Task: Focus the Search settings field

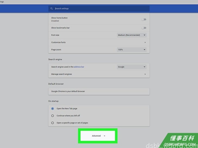Action: 99,9
